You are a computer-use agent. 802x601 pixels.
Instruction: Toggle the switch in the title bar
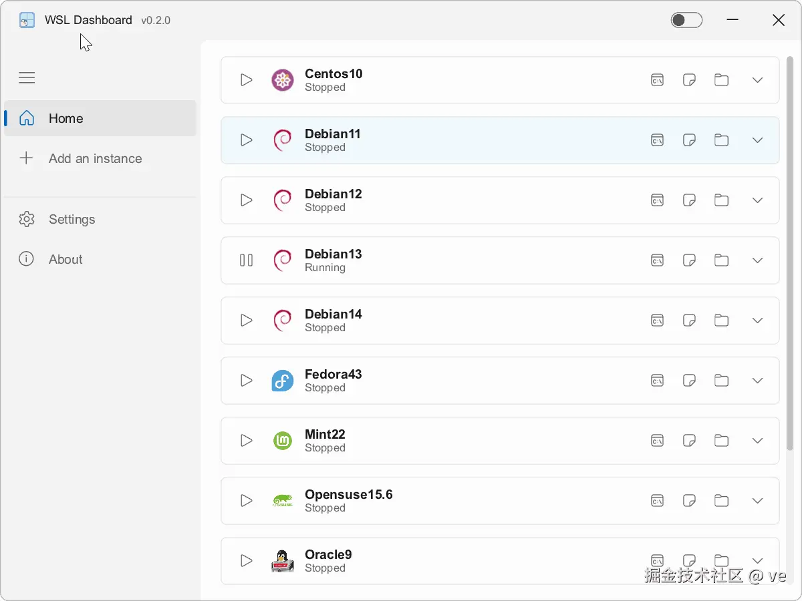[x=686, y=20]
